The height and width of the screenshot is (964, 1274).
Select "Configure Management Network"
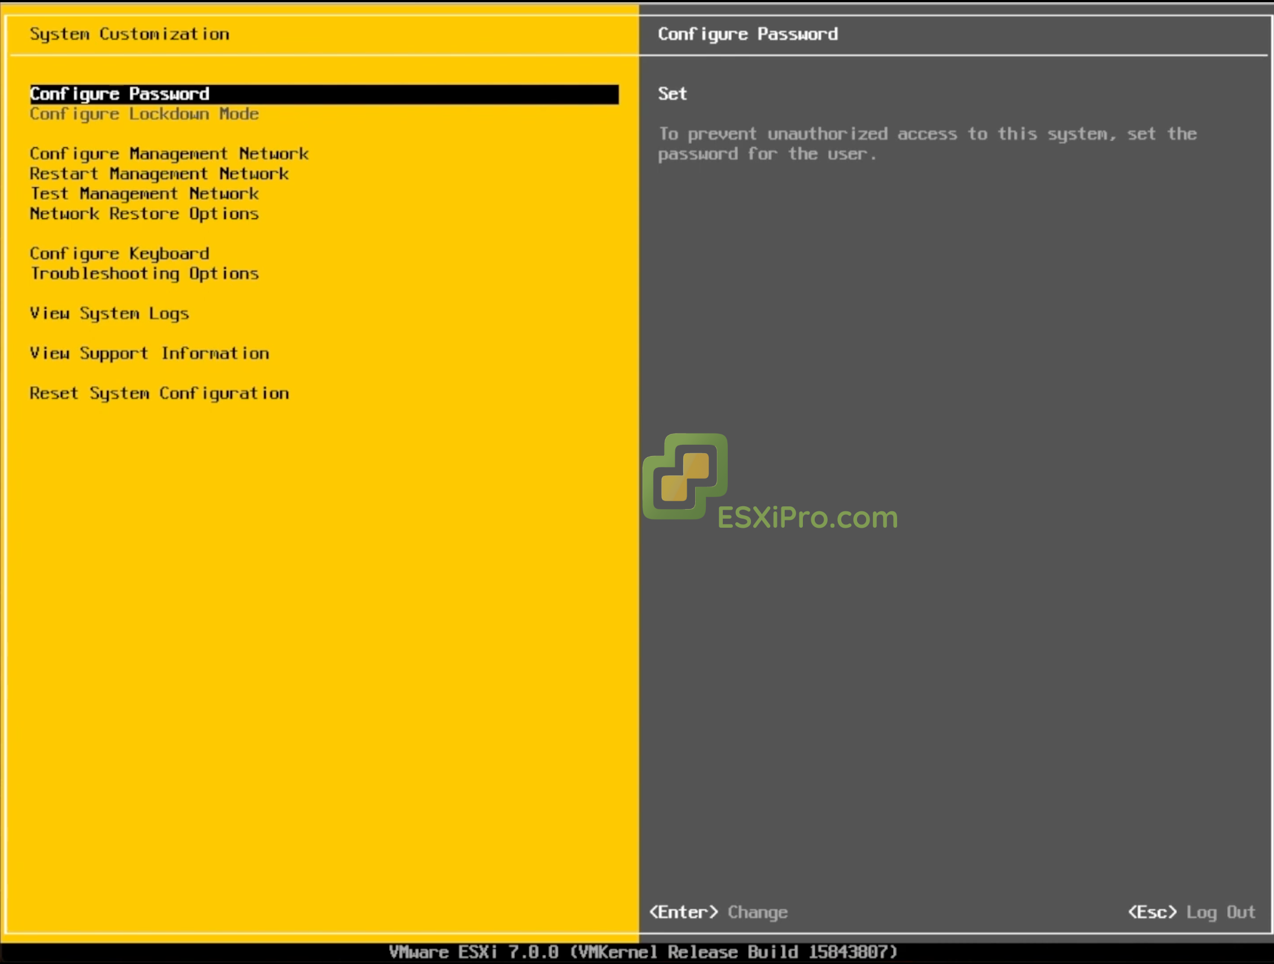[x=169, y=154]
